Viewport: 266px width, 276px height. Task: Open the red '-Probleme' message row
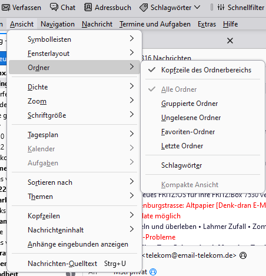pyautogui.click(x=159, y=237)
